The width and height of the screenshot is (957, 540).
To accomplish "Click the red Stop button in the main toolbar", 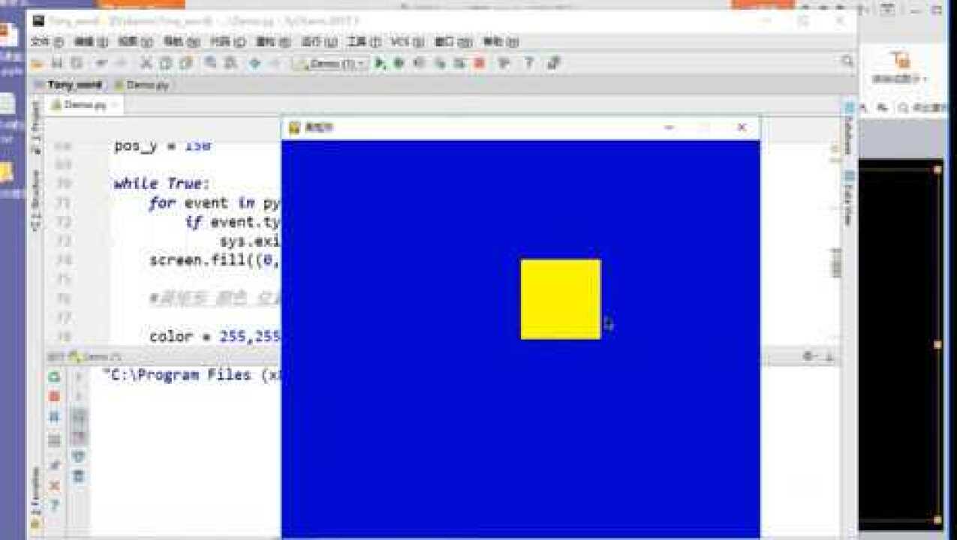I will 479,64.
